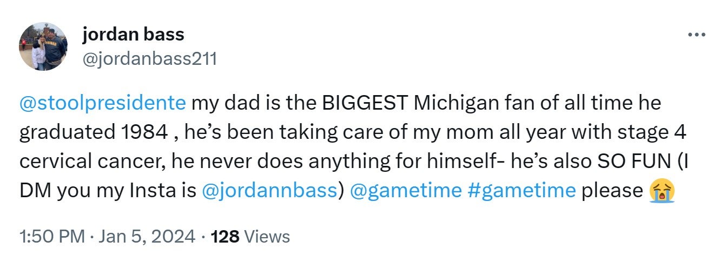
Task: Open the @jordannbass Insta mention
Action: click(269, 191)
